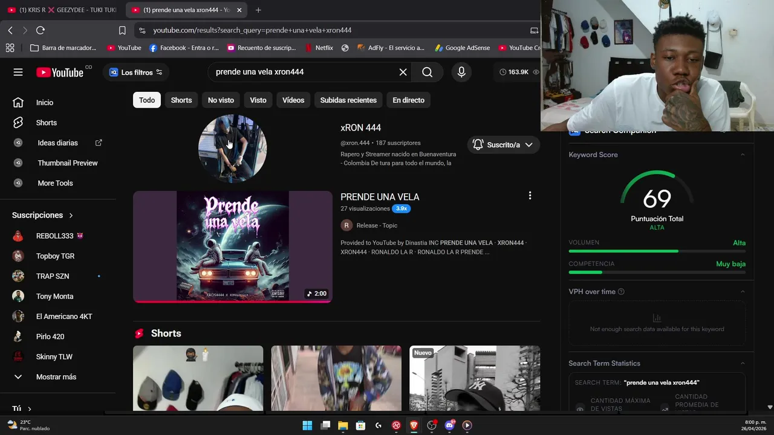Screen dimensions: 774x435
Task: Open the Suscrito/a notification dropdown
Action: tap(504, 145)
